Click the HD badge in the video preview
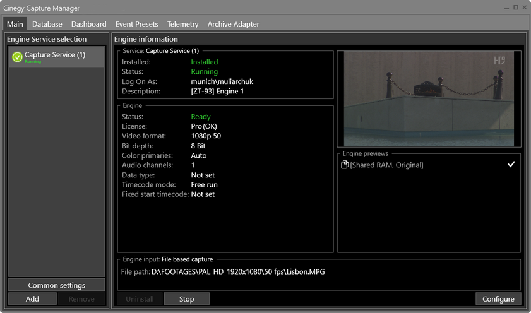This screenshot has width=531, height=313. tap(499, 61)
